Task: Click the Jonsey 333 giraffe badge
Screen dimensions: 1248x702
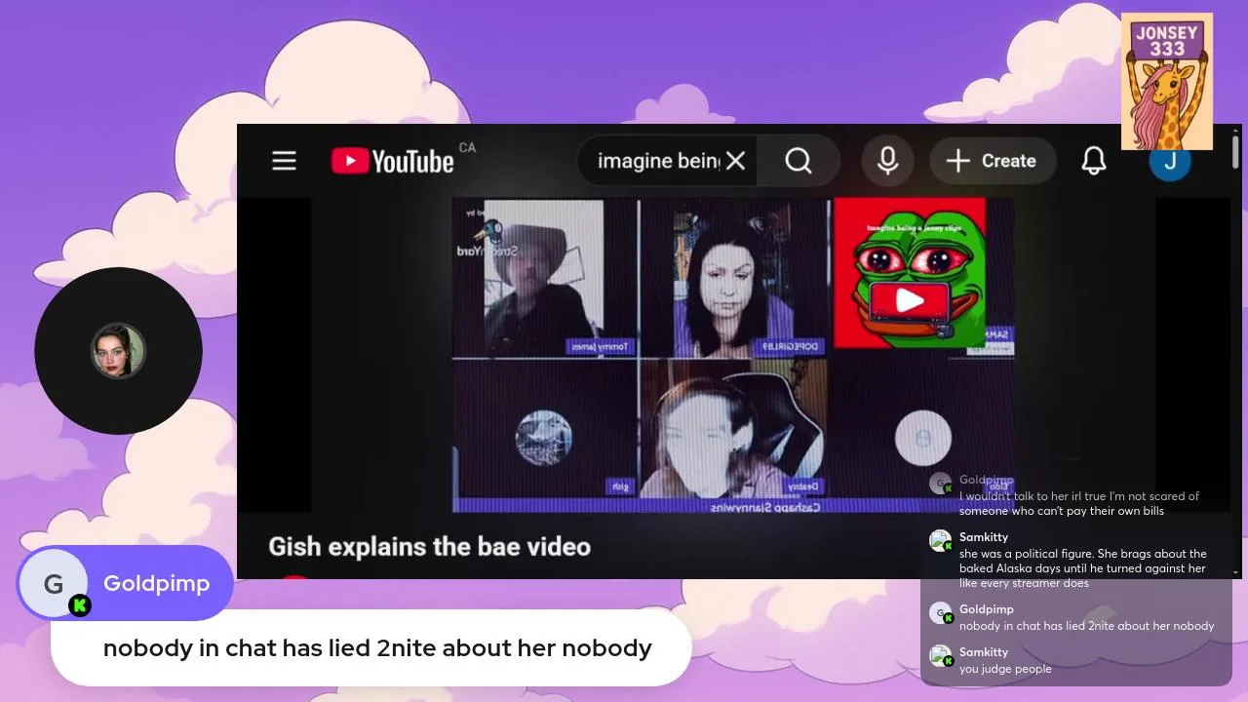Action: click(x=1166, y=81)
